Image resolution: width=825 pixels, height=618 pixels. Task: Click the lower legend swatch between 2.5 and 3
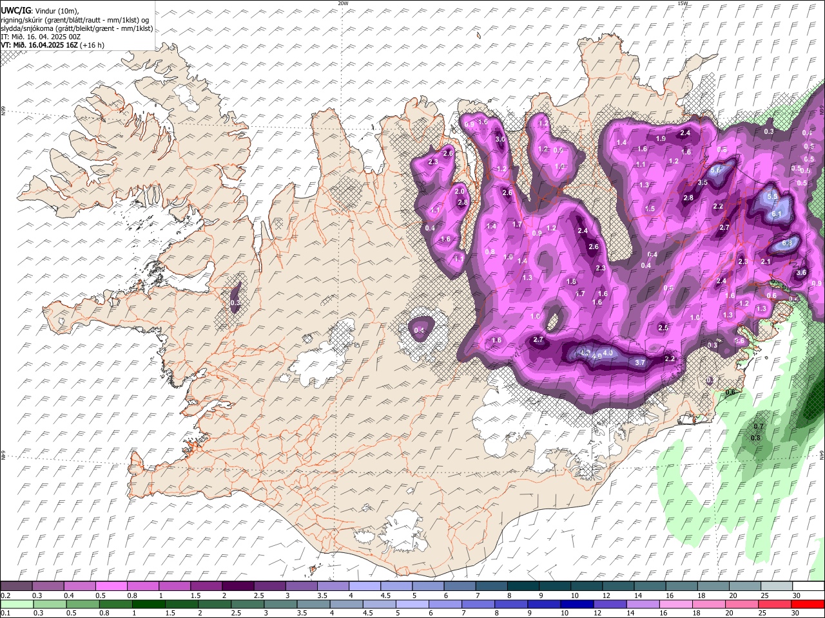pos(247,604)
